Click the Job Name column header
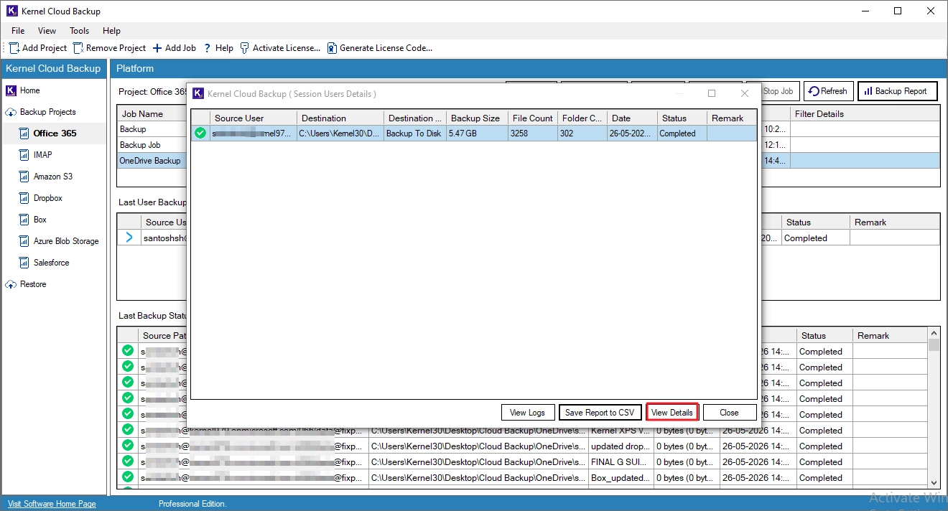The image size is (948, 511). pos(152,114)
